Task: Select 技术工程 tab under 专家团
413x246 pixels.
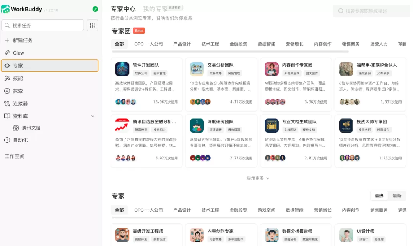Action: click(210, 44)
